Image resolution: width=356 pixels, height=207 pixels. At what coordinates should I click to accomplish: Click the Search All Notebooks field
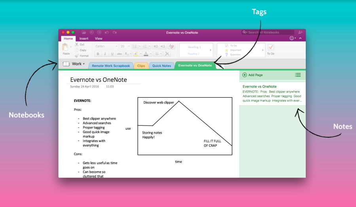tap(268, 33)
